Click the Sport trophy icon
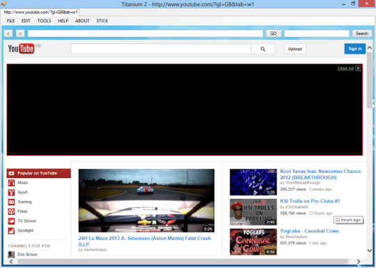376x268 pixels. click(11, 193)
